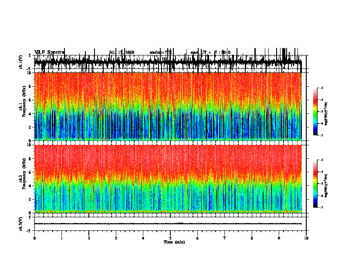Click time axis tick label '9'
The height and width of the screenshot is (267, 345).
(x=279, y=238)
